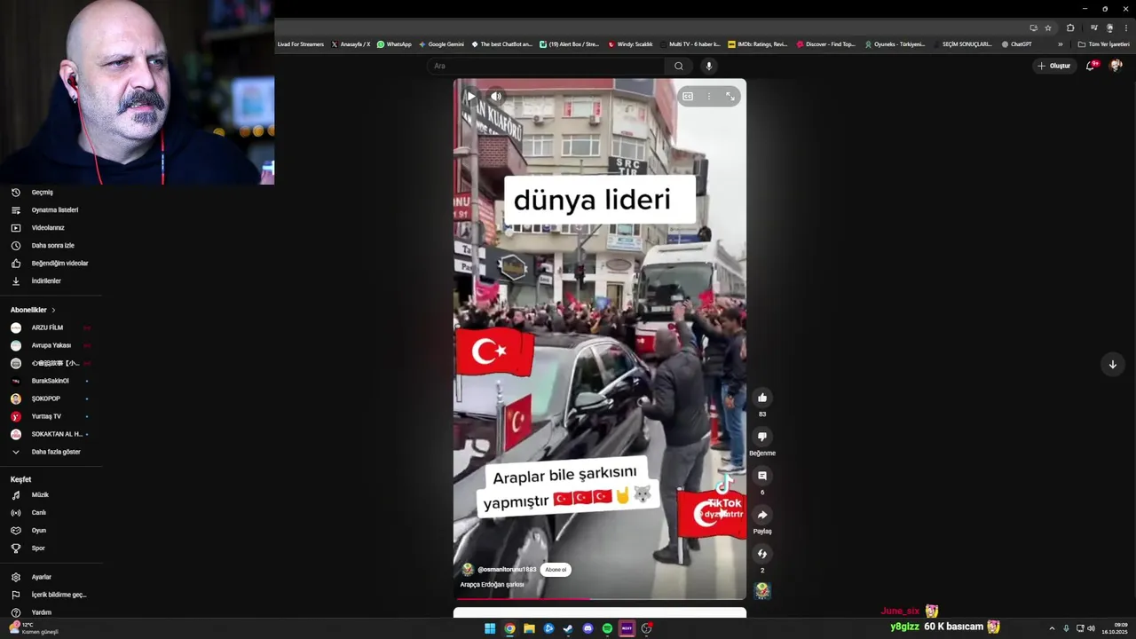Open ChatGPT bookmark

1016,44
